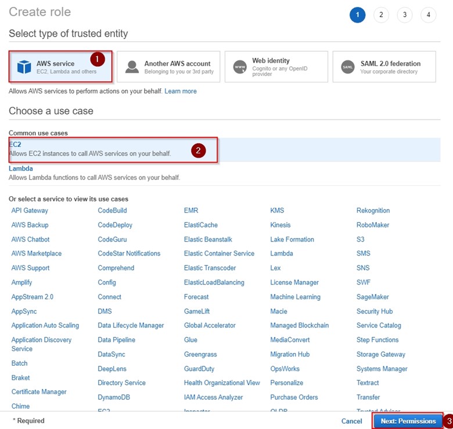Select the API Gateway service
This screenshot has height=429, width=453.
point(30,211)
